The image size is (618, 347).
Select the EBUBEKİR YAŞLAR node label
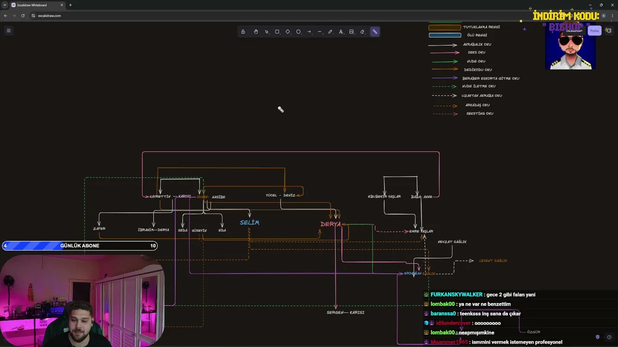click(x=384, y=197)
